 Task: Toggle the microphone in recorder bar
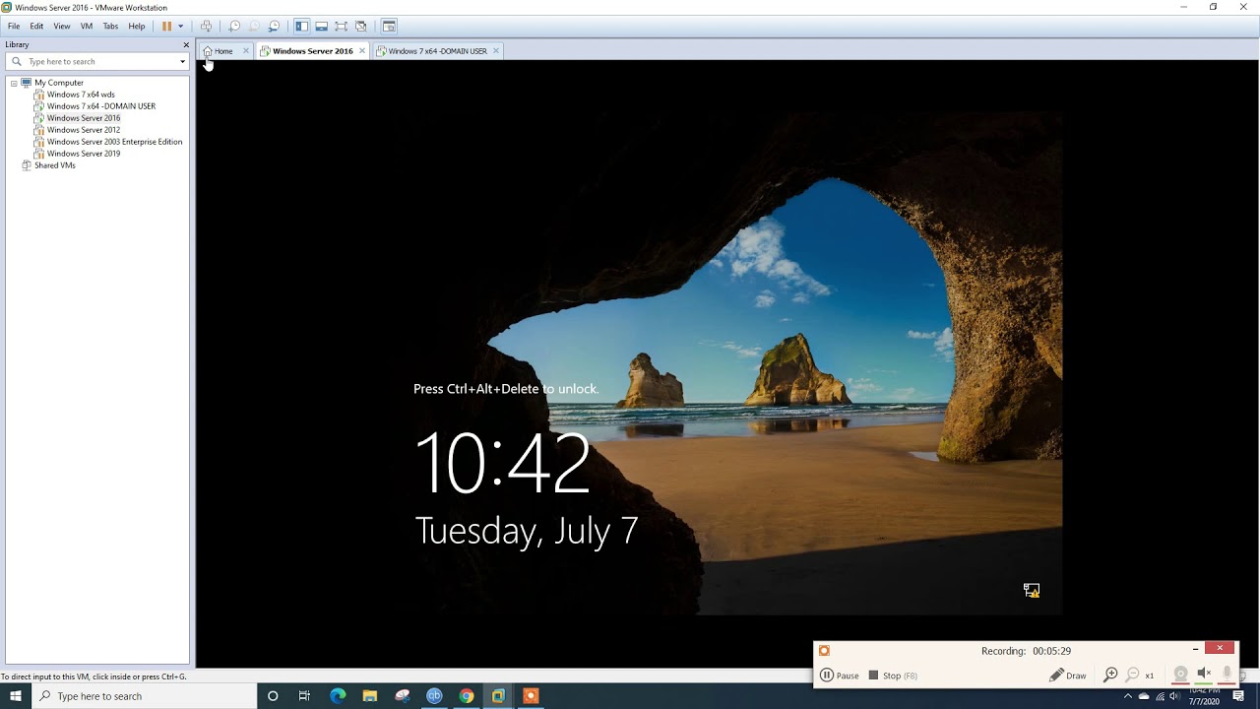(1227, 675)
